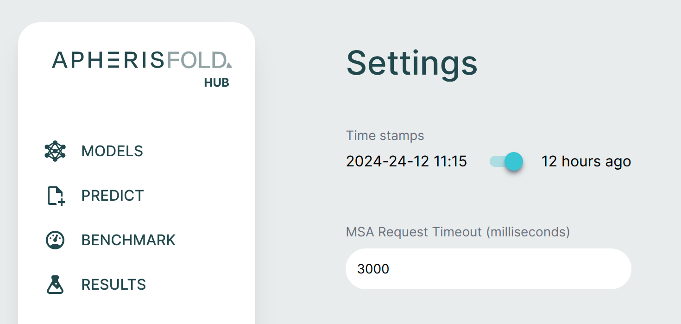Navigate to the RESULTS page
The width and height of the screenshot is (681, 324).
[113, 285]
